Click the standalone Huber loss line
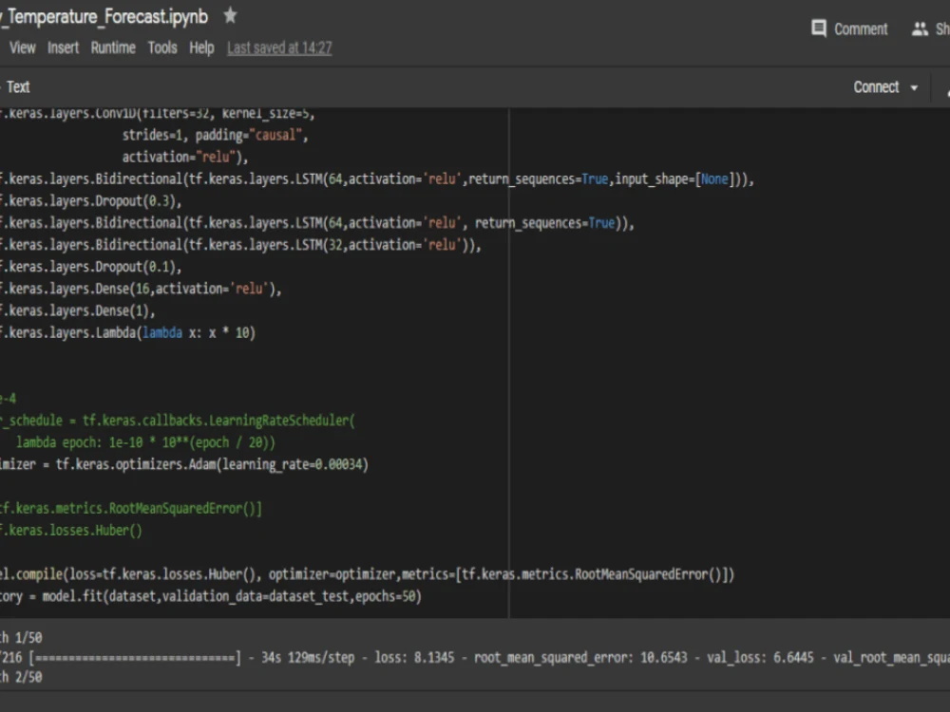The image size is (950, 712). 71,531
